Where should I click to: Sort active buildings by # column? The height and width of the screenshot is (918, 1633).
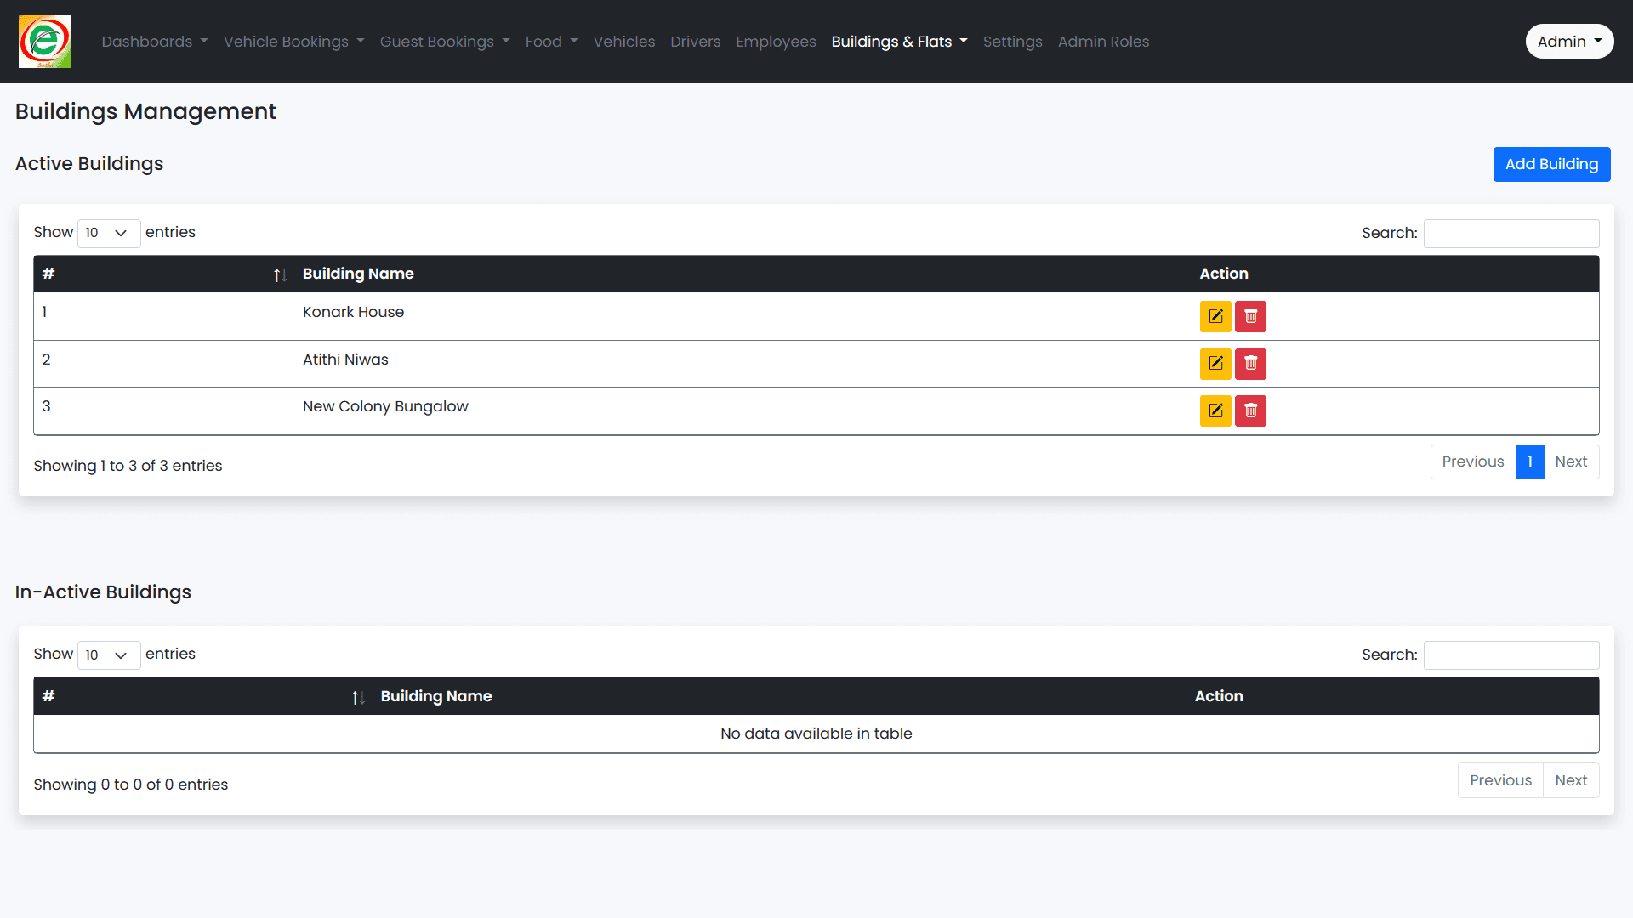pos(162,274)
